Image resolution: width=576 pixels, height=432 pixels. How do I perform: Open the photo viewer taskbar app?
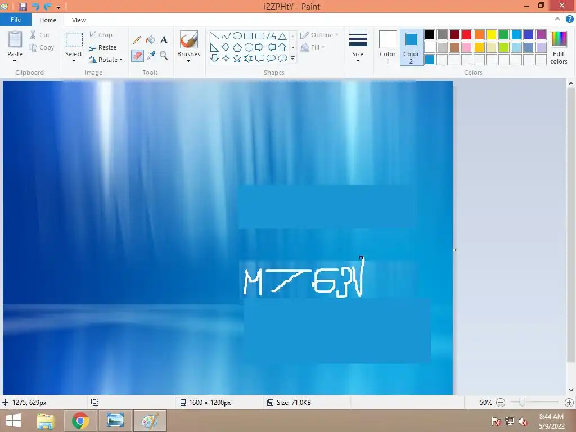(115, 421)
